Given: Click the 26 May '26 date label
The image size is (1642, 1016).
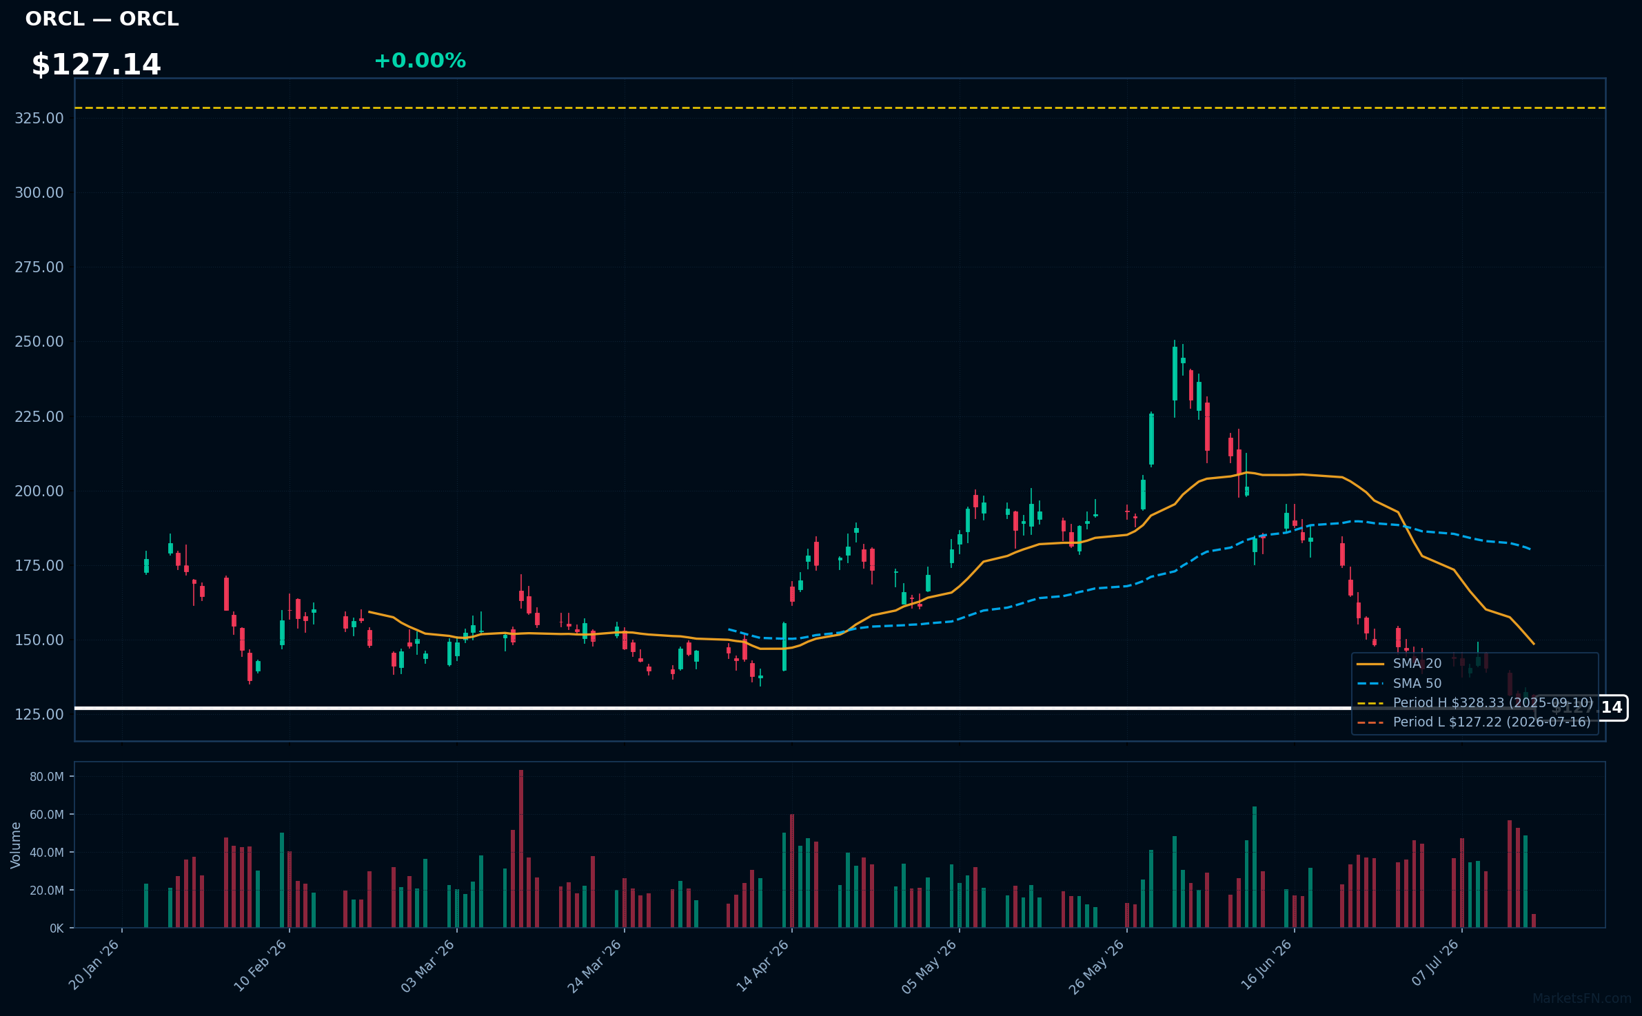Looking at the screenshot, I should click(1097, 966).
